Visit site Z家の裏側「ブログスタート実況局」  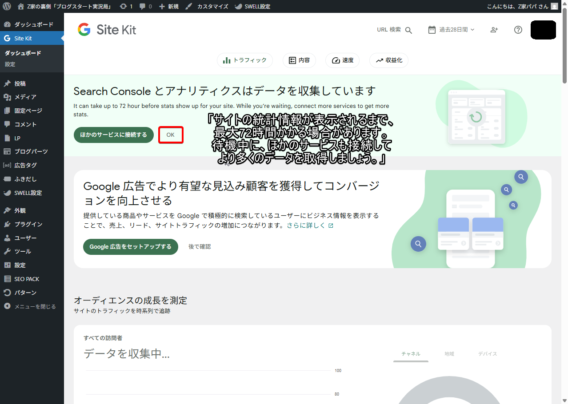click(x=65, y=6)
